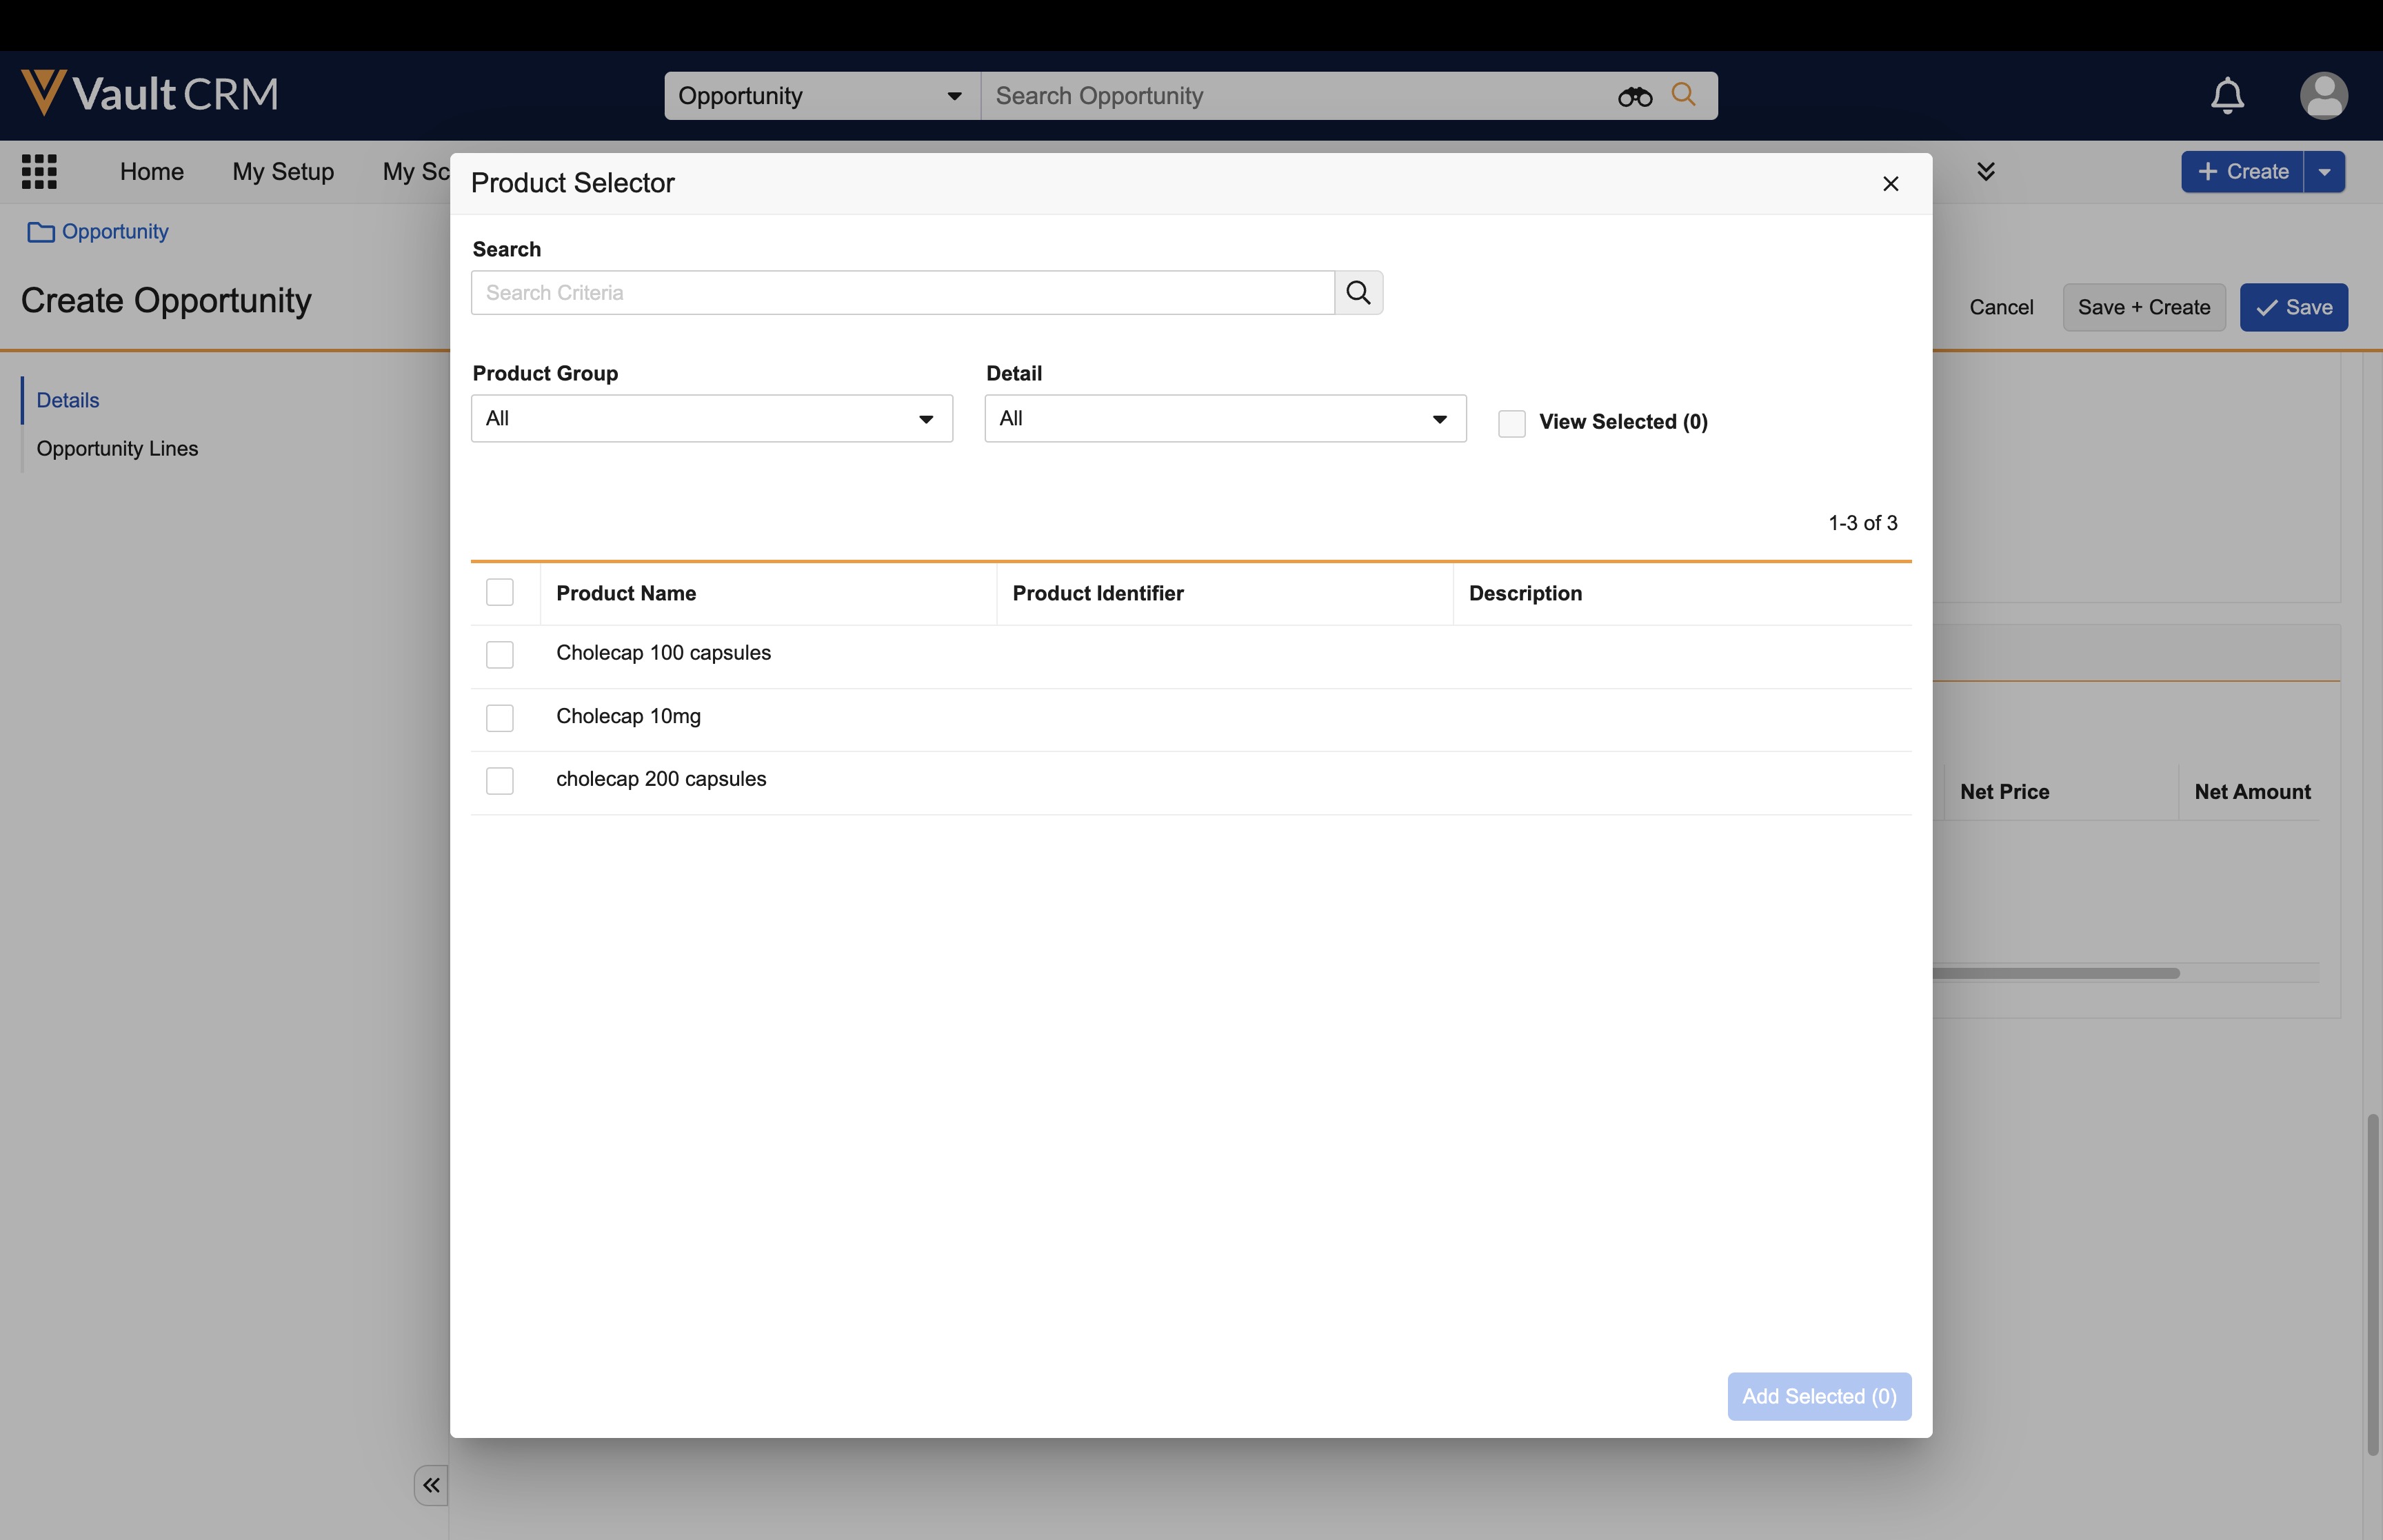Enable the View Selected checkbox
This screenshot has width=2383, height=1540.
coord(1511,423)
